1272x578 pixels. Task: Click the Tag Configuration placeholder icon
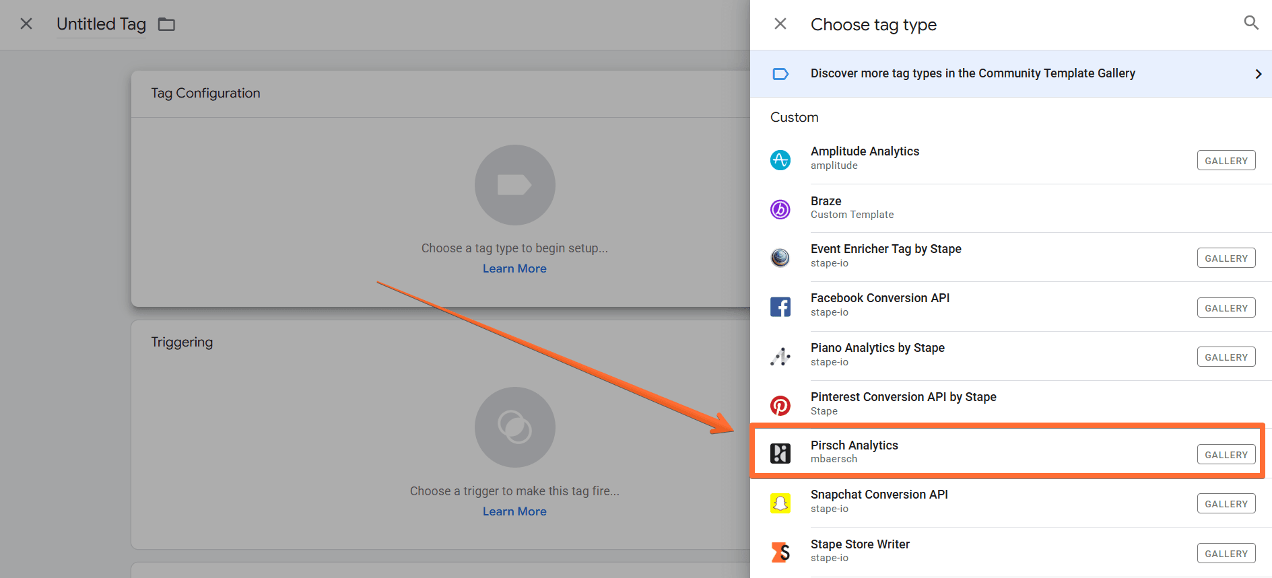coord(514,185)
